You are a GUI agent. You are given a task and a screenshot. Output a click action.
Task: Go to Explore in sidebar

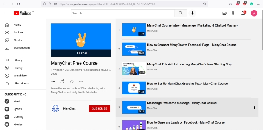[18, 32]
